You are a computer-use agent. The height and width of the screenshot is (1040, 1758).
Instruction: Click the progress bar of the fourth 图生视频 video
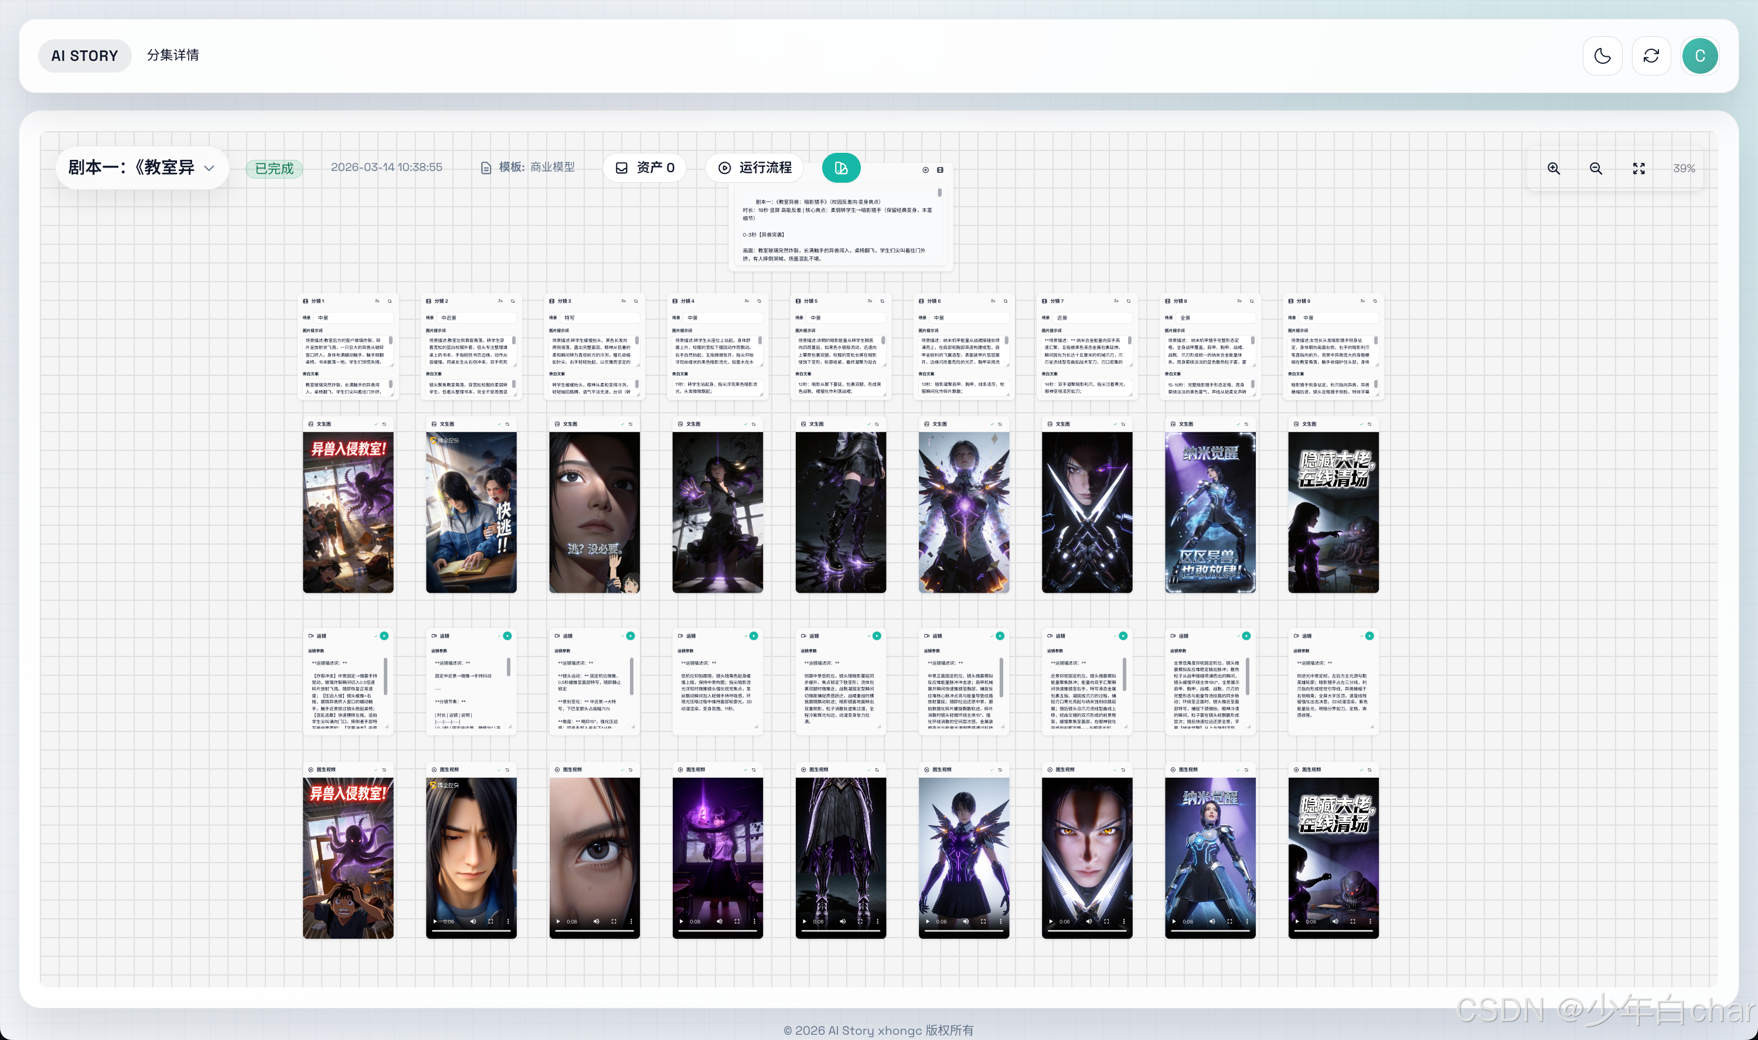pyautogui.click(x=717, y=932)
